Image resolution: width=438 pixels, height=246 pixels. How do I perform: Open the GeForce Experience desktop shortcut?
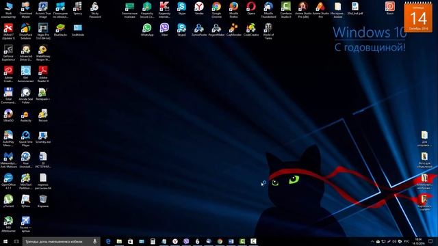(8, 53)
